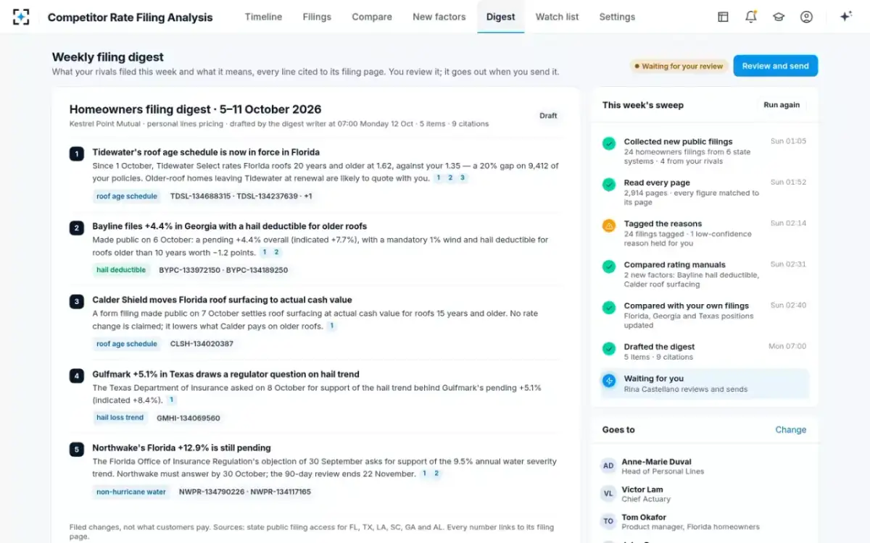Click the blue Waiting for you status icon
The width and height of the screenshot is (870, 543).
(609, 380)
